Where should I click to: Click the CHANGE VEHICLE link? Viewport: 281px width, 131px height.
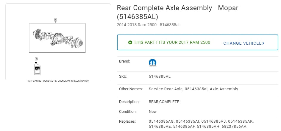tap(244, 43)
